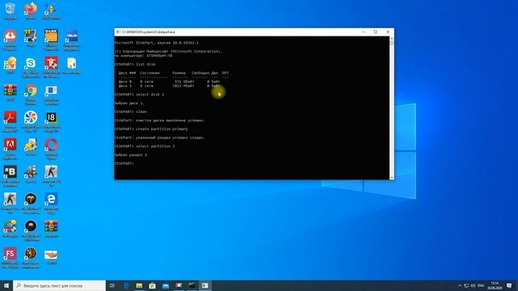Open the diskpart window system menu icon
This screenshot has width=518, height=291.
click(x=118, y=32)
